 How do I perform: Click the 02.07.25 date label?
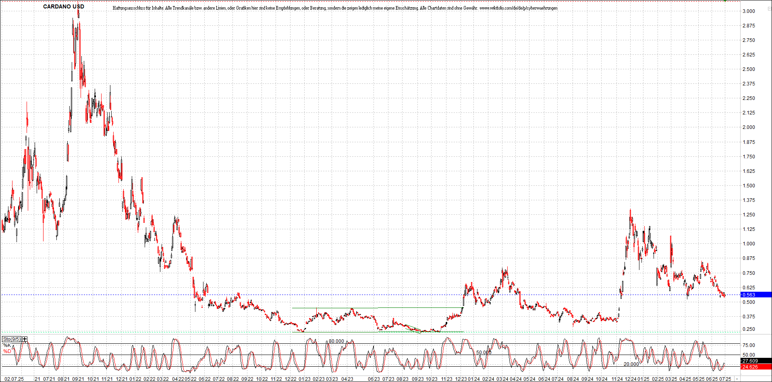click(x=13, y=379)
